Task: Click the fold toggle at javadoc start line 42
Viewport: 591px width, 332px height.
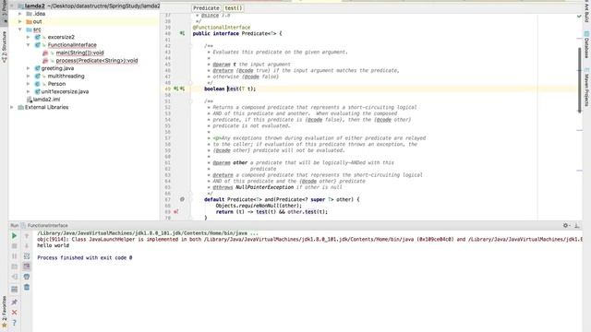Action: (191, 46)
